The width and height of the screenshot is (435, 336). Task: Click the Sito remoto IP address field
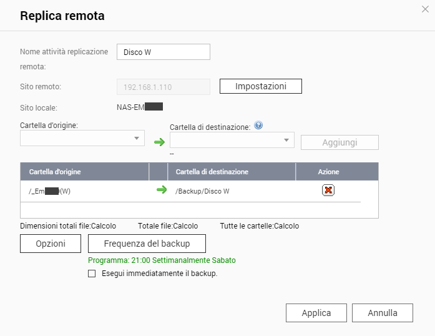pos(164,87)
